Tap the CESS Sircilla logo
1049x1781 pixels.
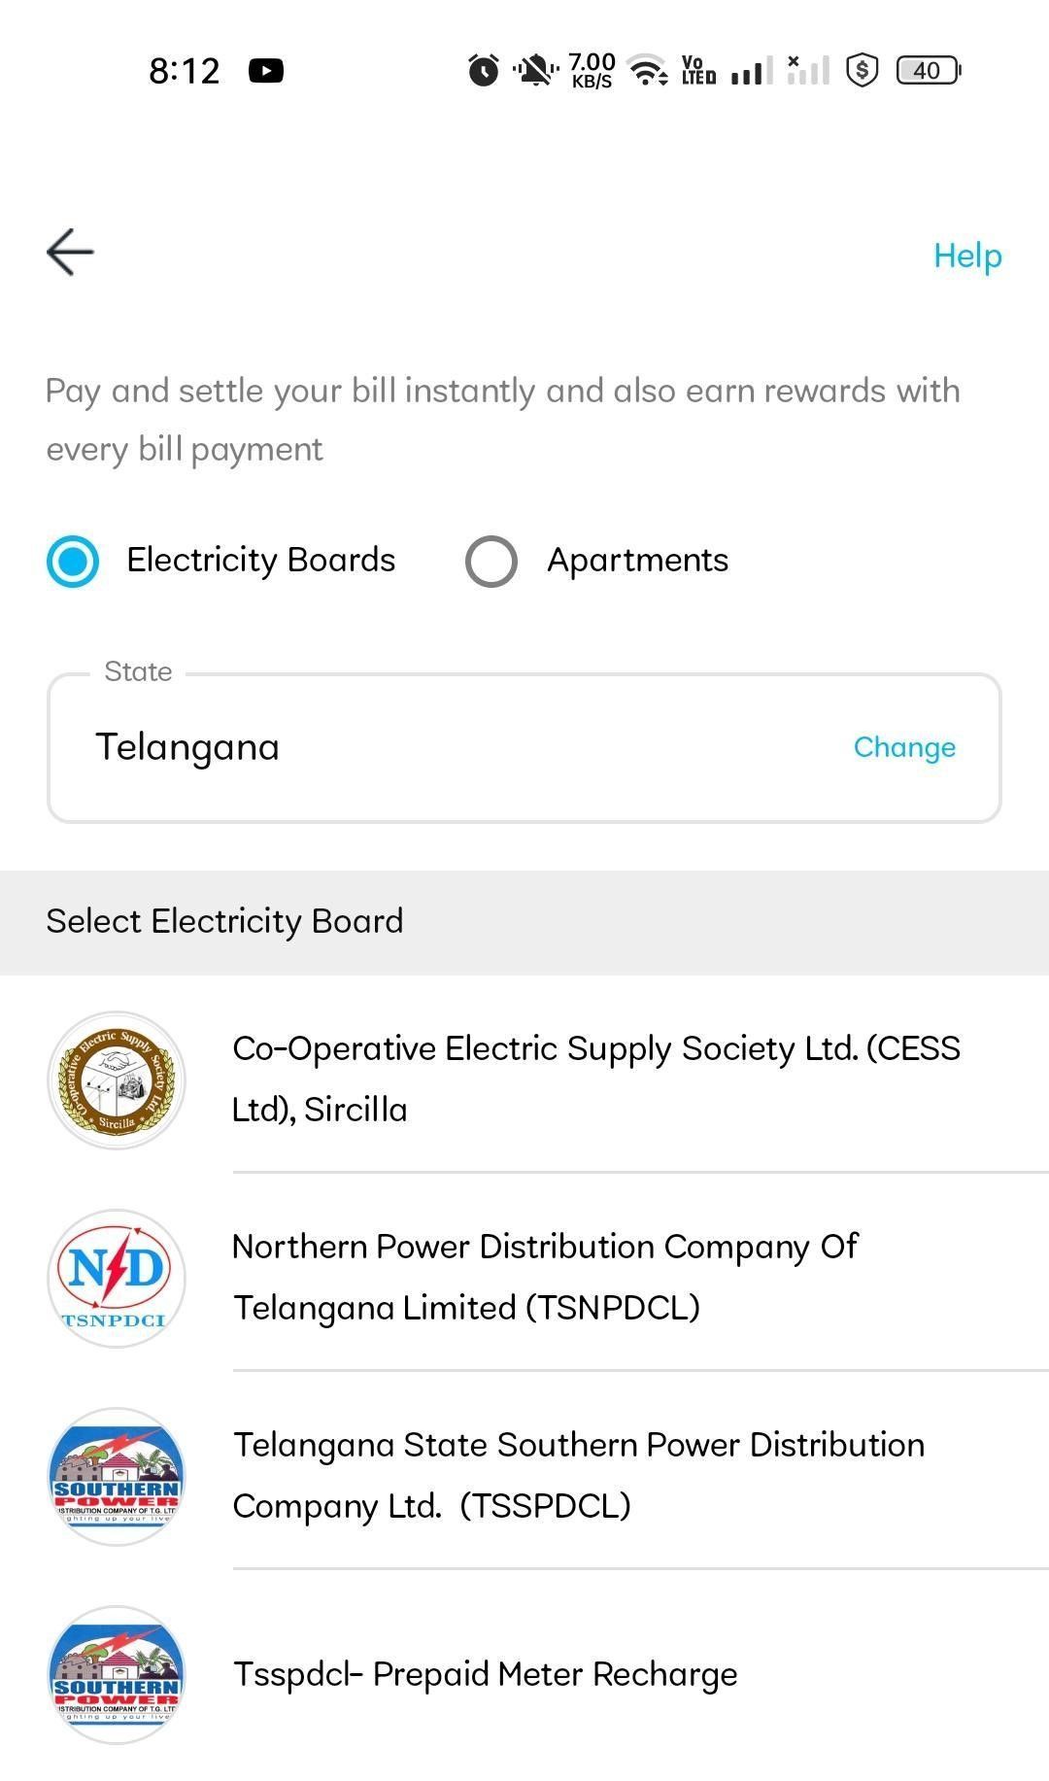tap(117, 1080)
